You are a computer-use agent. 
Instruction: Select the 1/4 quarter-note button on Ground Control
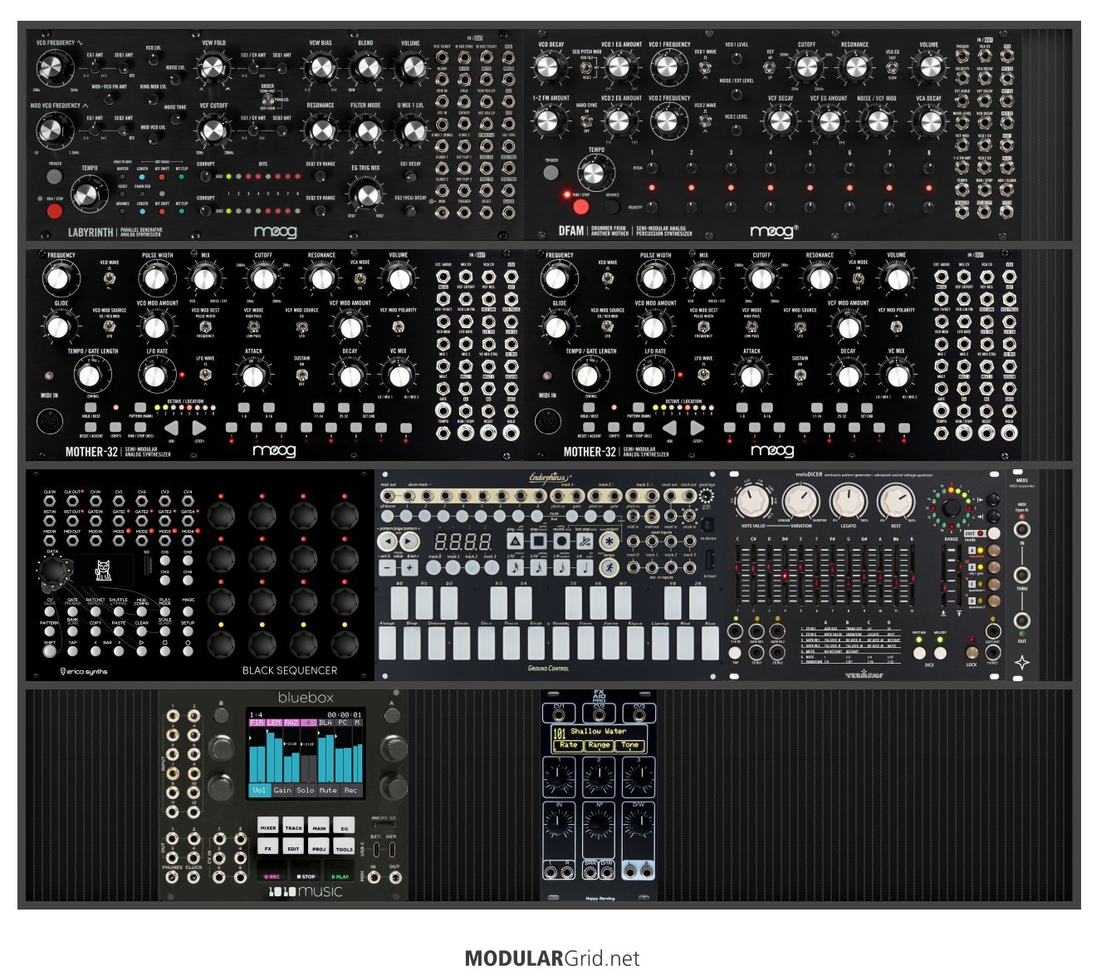(x=585, y=567)
